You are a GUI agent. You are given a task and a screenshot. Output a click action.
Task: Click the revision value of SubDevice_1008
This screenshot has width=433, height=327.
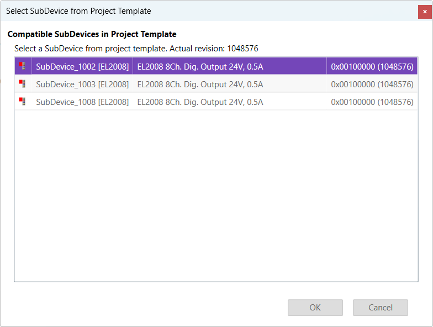point(372,102)
